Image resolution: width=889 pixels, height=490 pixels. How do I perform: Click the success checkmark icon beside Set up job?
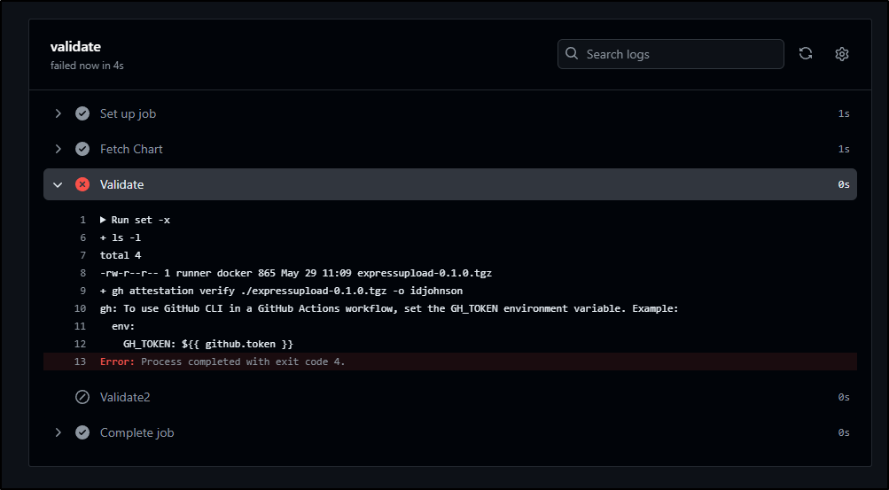(82, 113)
